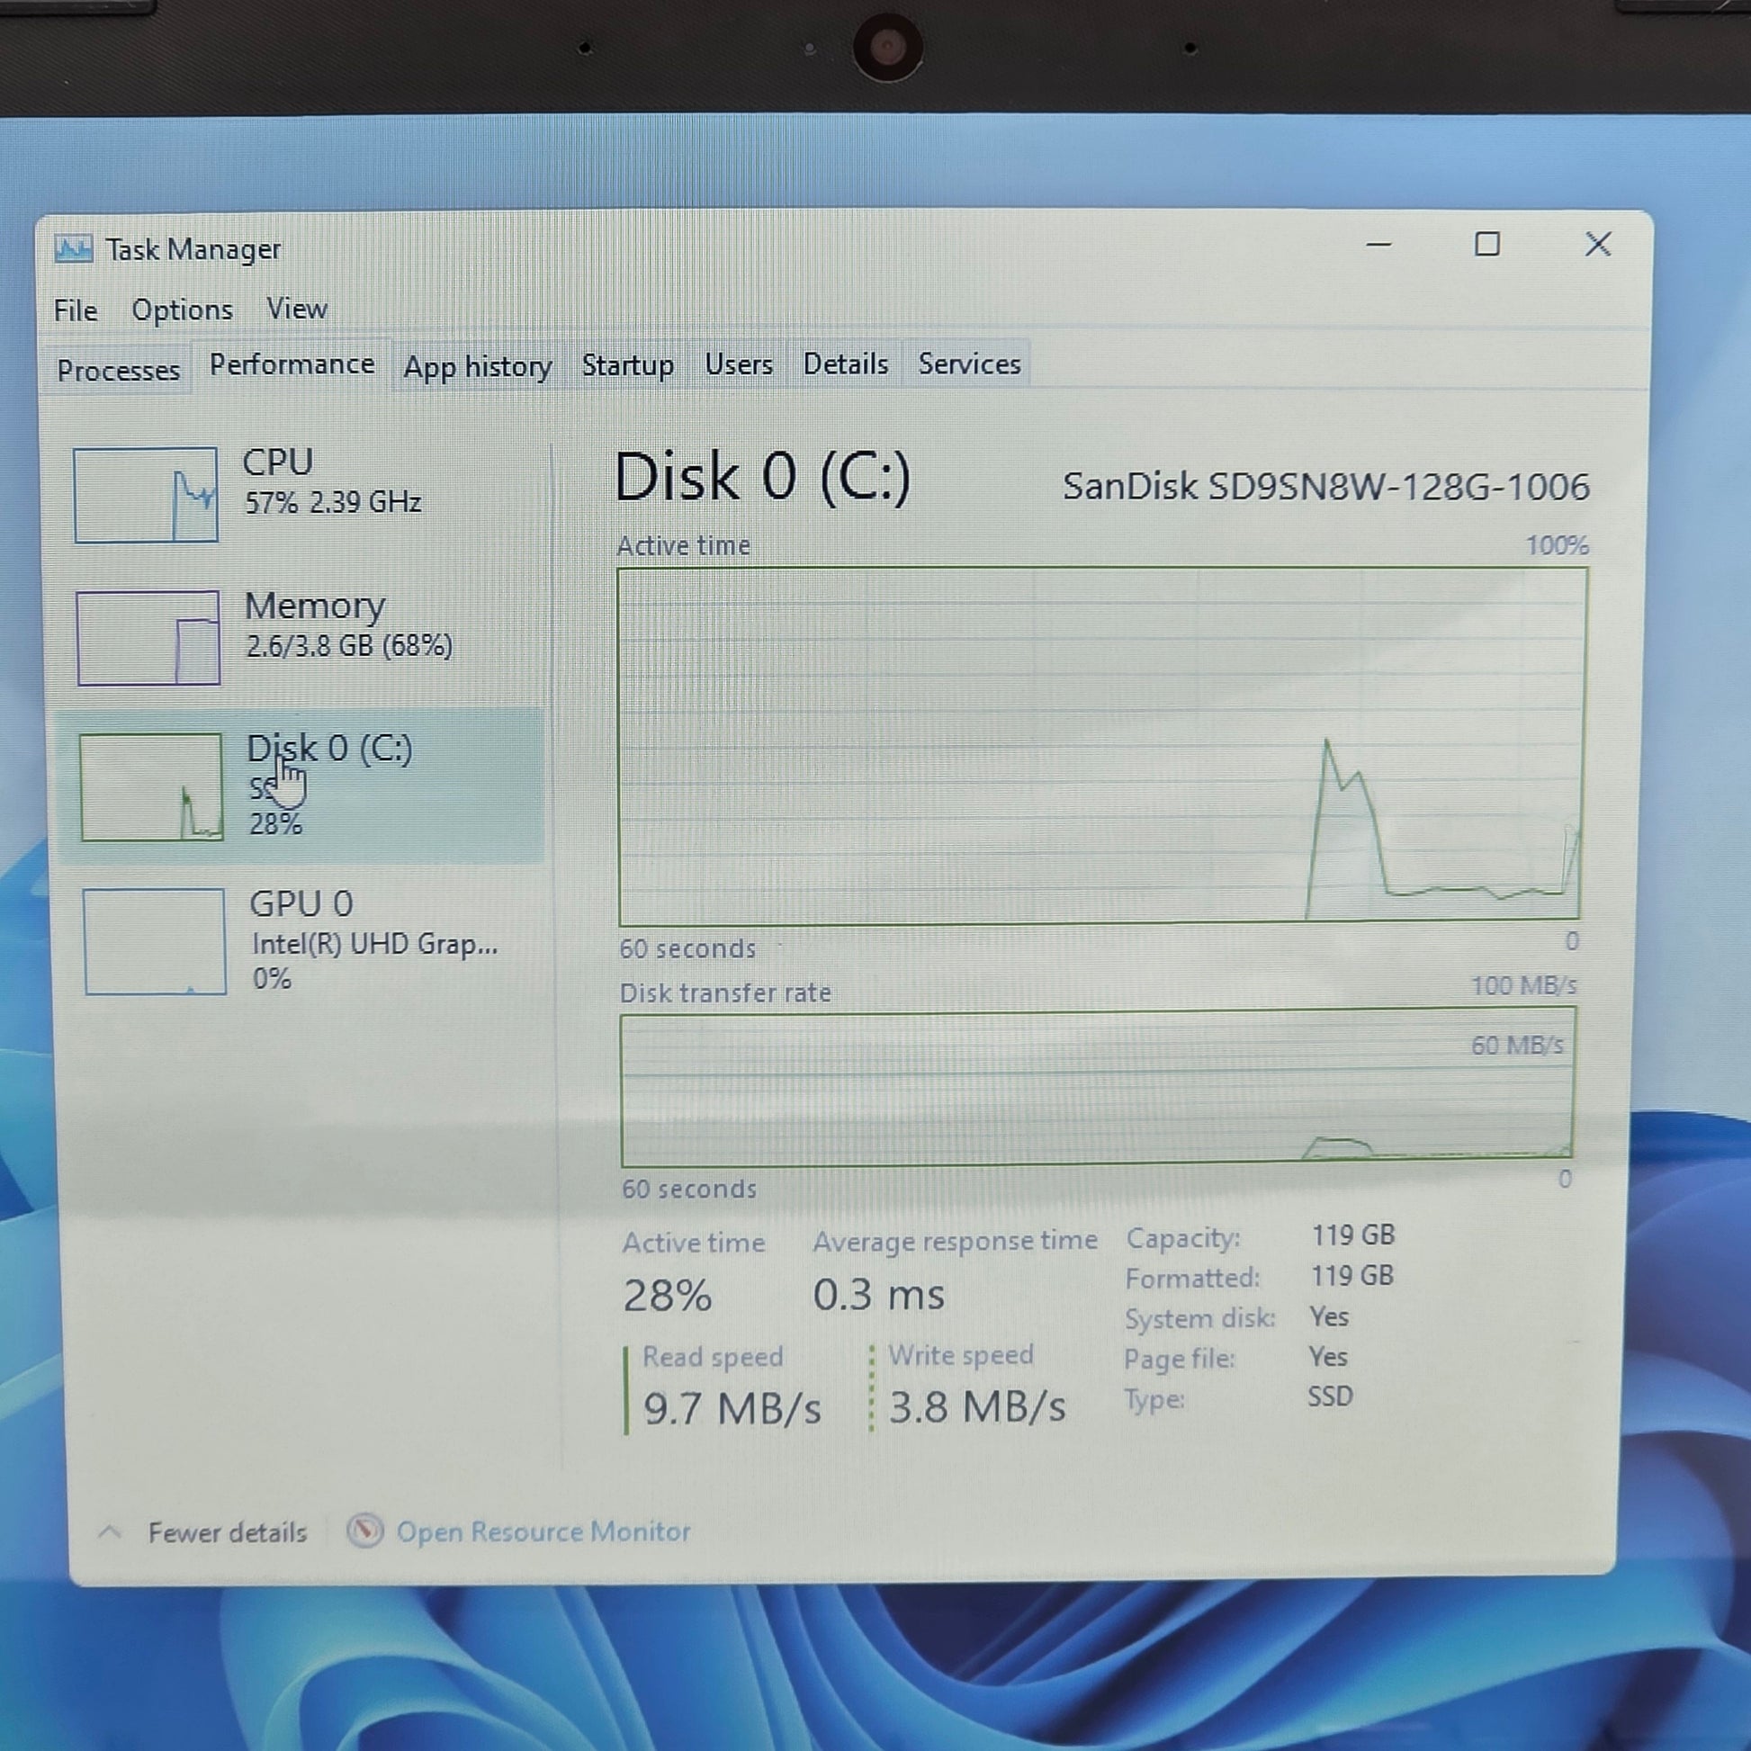1751x1751 pixels.
Task: Select the Users tab
Action: [x=739, y=364]
